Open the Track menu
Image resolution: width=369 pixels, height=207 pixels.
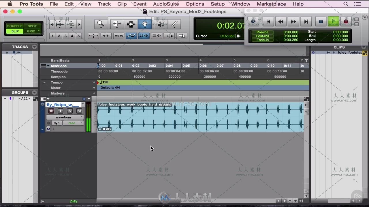[104, 4]
